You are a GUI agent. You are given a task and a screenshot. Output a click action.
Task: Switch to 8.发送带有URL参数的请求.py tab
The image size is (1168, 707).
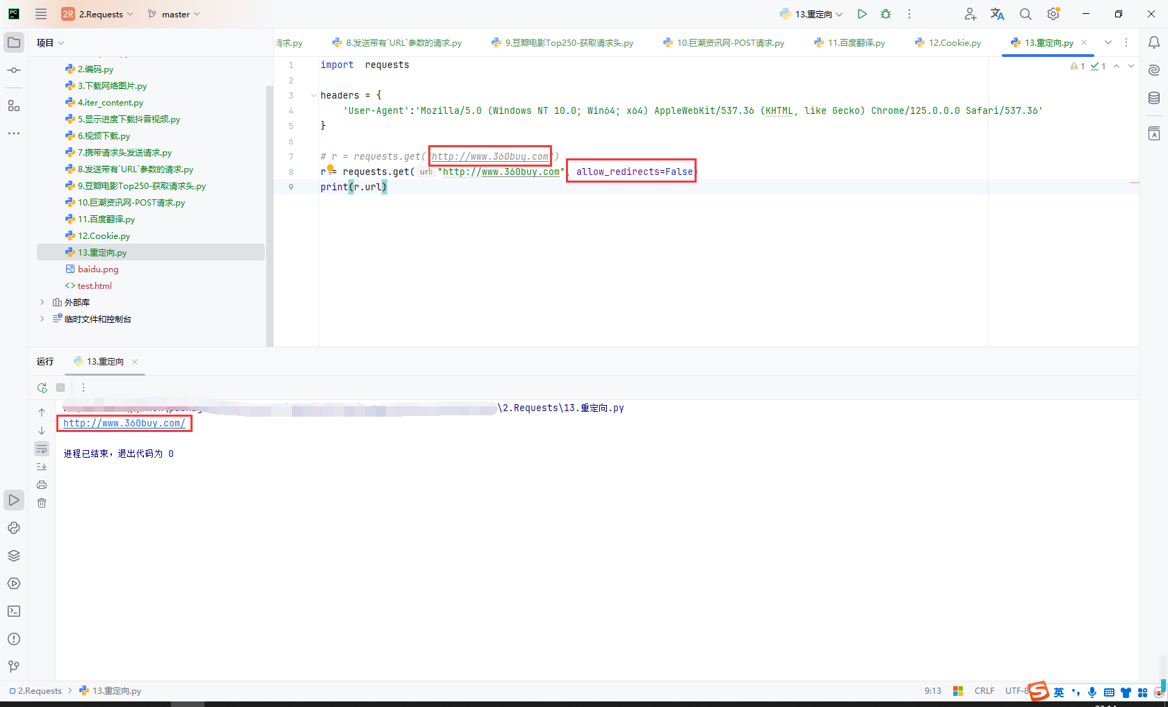pos(397,42)
